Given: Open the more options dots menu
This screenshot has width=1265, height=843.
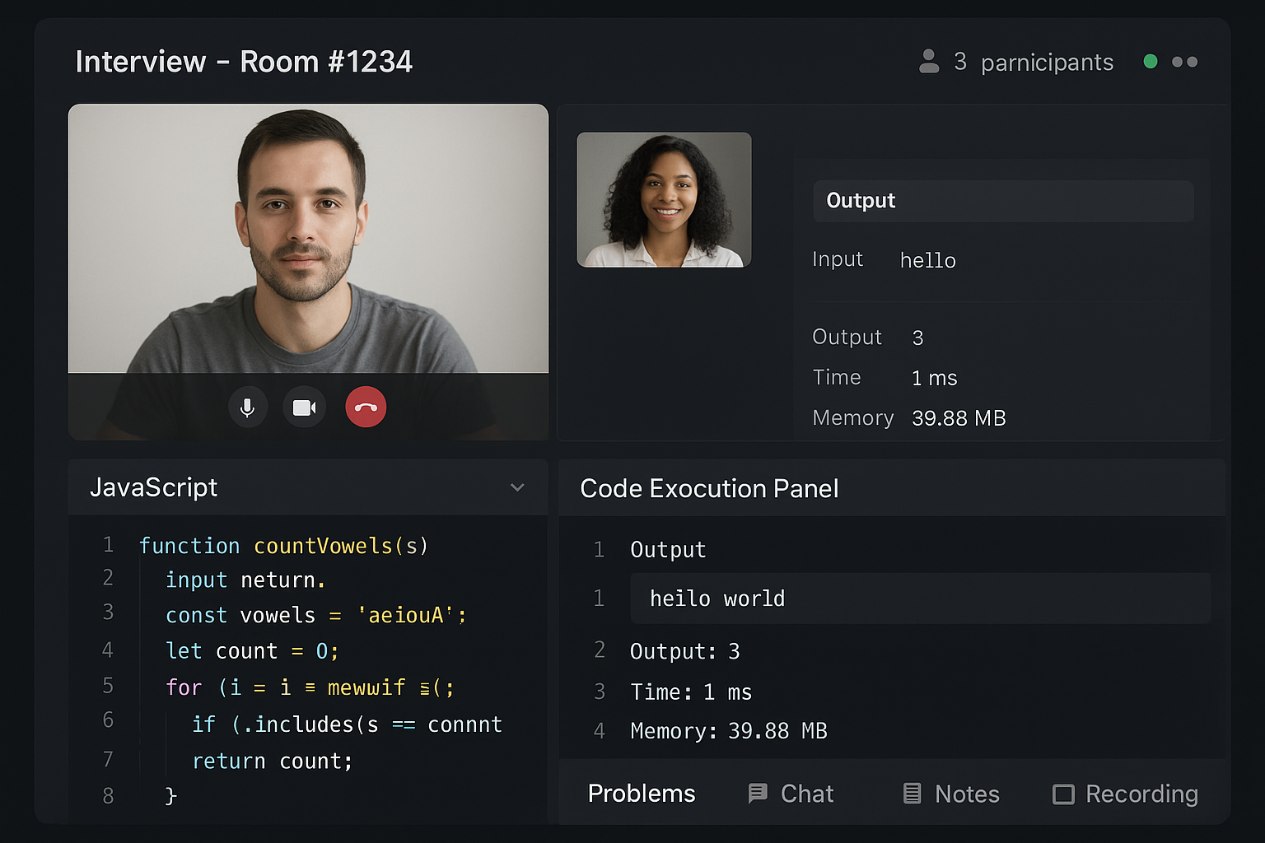Looking at the screenshot, I should click(1184, 62).
